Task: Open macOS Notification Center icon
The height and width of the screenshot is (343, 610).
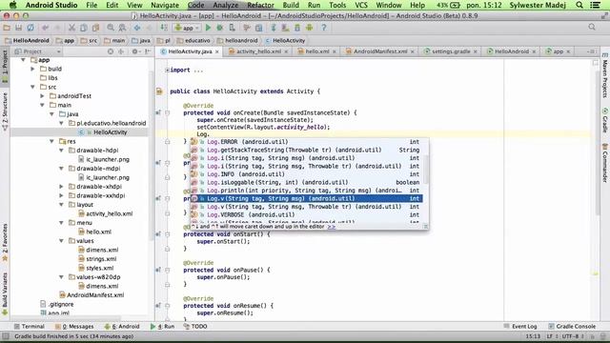Action: click(595, 5)
